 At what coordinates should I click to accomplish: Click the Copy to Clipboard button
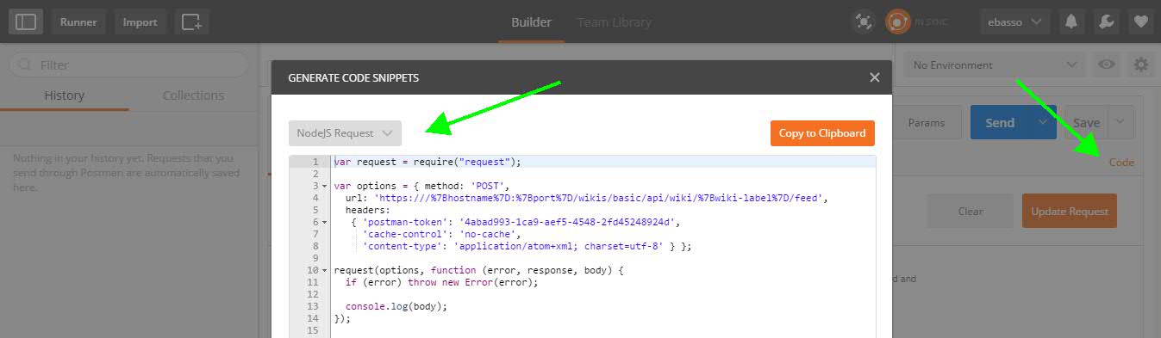(823, 133)
